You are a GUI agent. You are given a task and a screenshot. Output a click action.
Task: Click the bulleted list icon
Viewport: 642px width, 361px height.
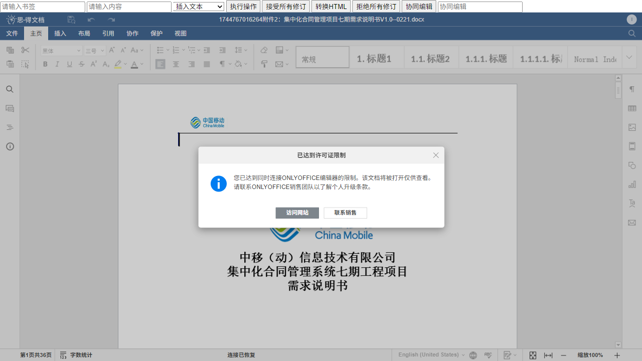(x=160, y=50)
